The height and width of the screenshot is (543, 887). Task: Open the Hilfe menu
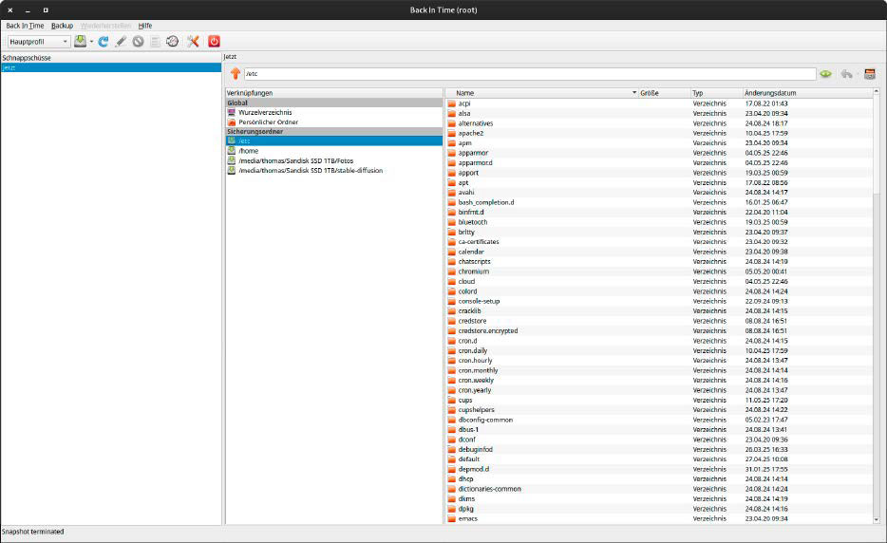(144, 26)
